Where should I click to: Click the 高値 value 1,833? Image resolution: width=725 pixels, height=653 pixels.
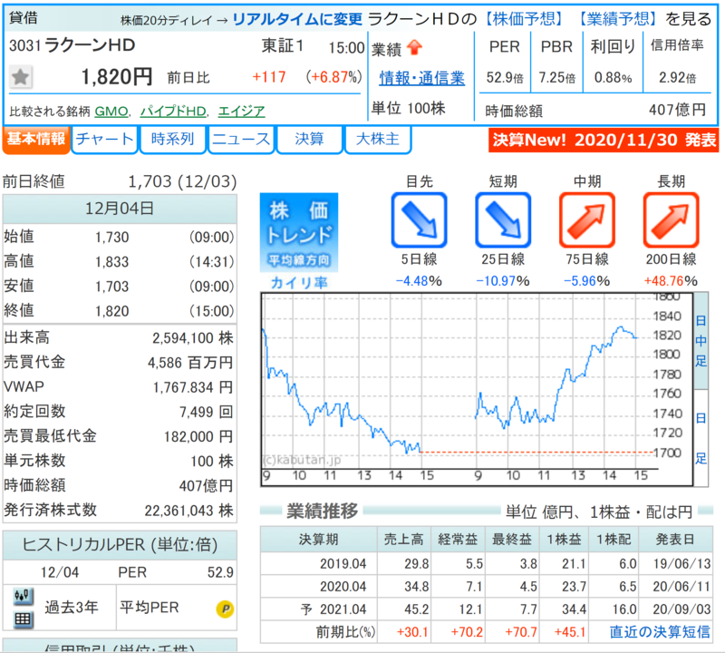point(111,262)
